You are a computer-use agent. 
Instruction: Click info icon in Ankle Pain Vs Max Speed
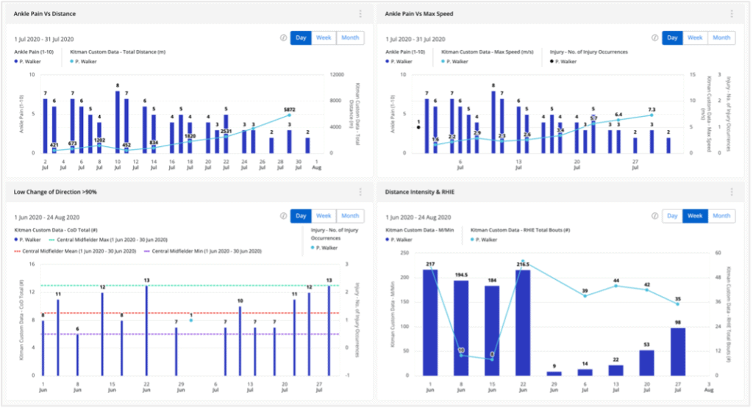(x=654, y=38)
